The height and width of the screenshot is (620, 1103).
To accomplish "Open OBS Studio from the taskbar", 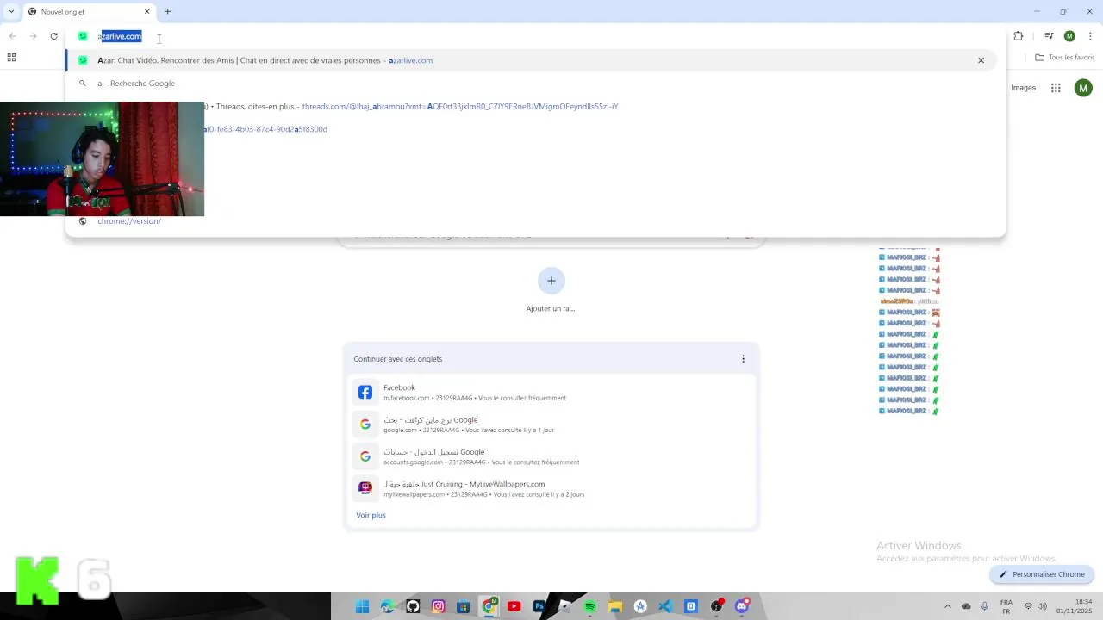I will 716,606.
